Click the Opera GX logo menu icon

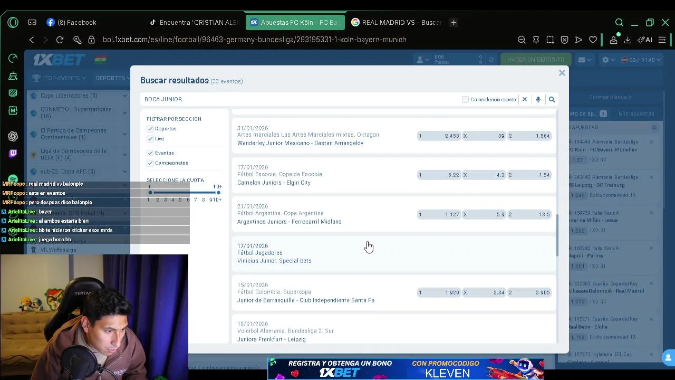point(13,22)
